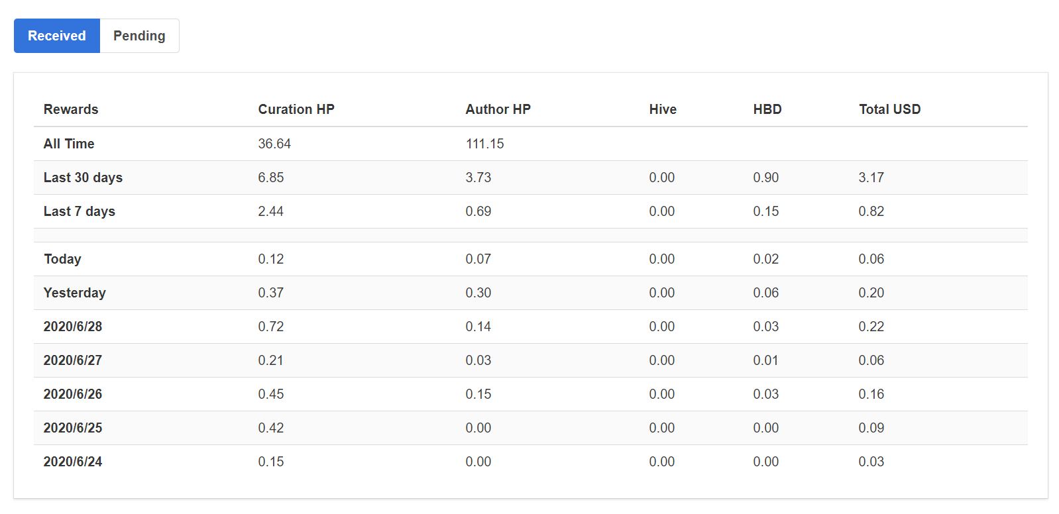Screen dimensions: 1059x514
Task: Select All Time curation value 36.64
Action: tap(274, 144)
